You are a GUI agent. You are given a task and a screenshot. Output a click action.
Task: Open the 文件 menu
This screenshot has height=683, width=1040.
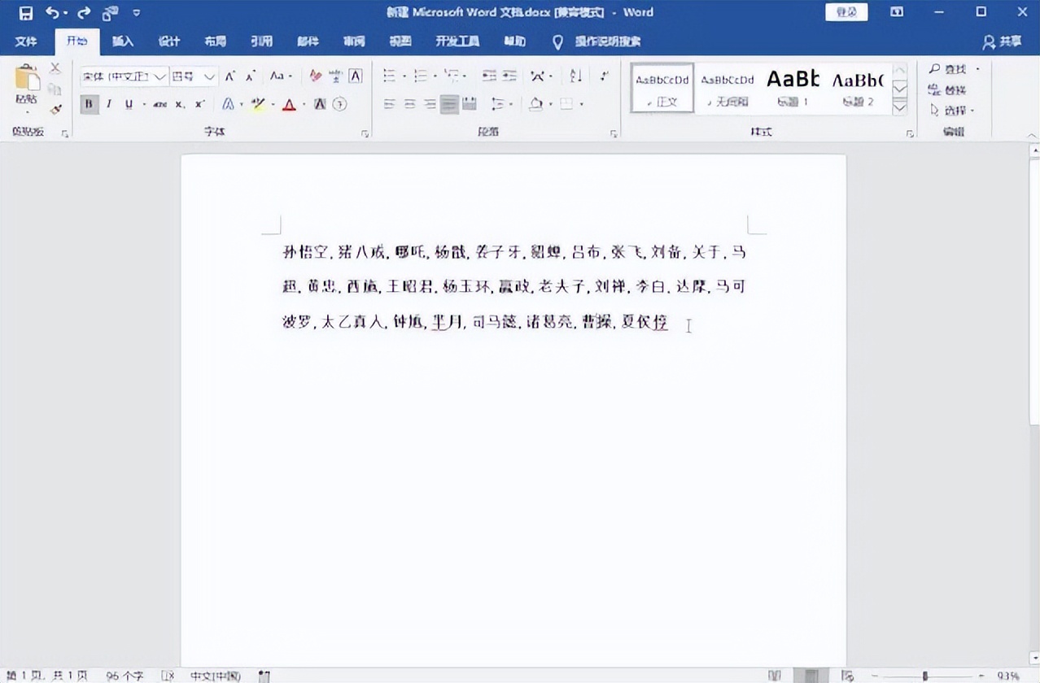coord(27,41)
